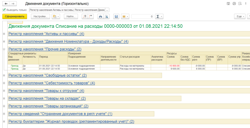Go back with the left arrow button
Viewport: 250px width, 128px height.
6,4
